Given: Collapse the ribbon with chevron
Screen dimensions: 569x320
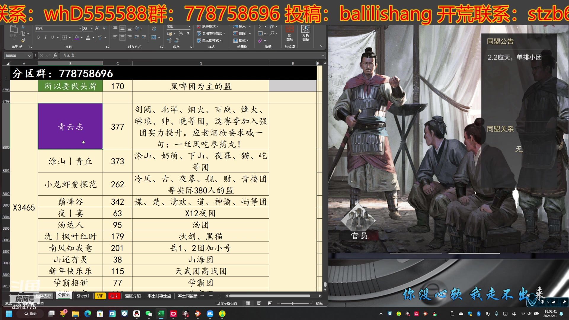Looking at the screenshot, I should point(322,46).
